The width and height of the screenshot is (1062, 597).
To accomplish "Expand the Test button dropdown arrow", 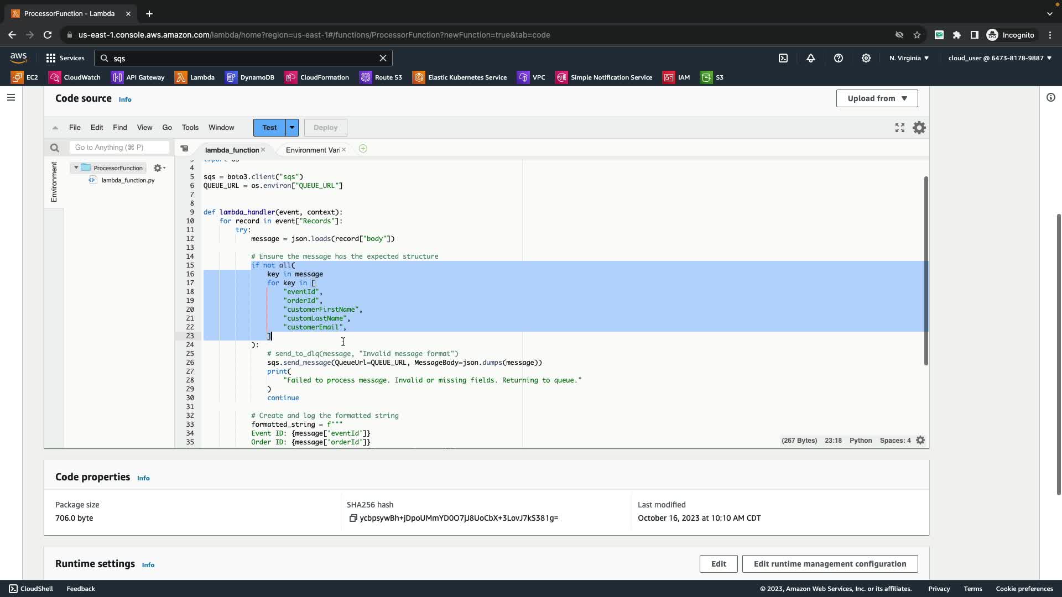I will pos(292,128).
